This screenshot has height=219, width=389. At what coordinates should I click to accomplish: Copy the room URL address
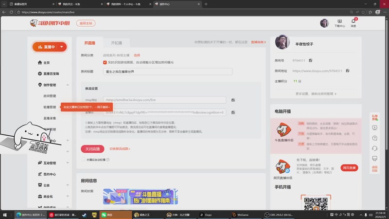[348, 71]
